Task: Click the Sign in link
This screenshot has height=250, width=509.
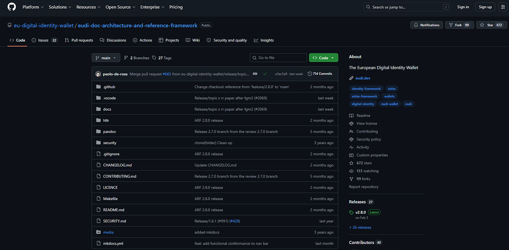Action: click(x=463, y=7)
